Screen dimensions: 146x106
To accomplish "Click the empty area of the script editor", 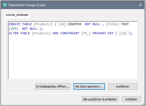I will 73,57.
